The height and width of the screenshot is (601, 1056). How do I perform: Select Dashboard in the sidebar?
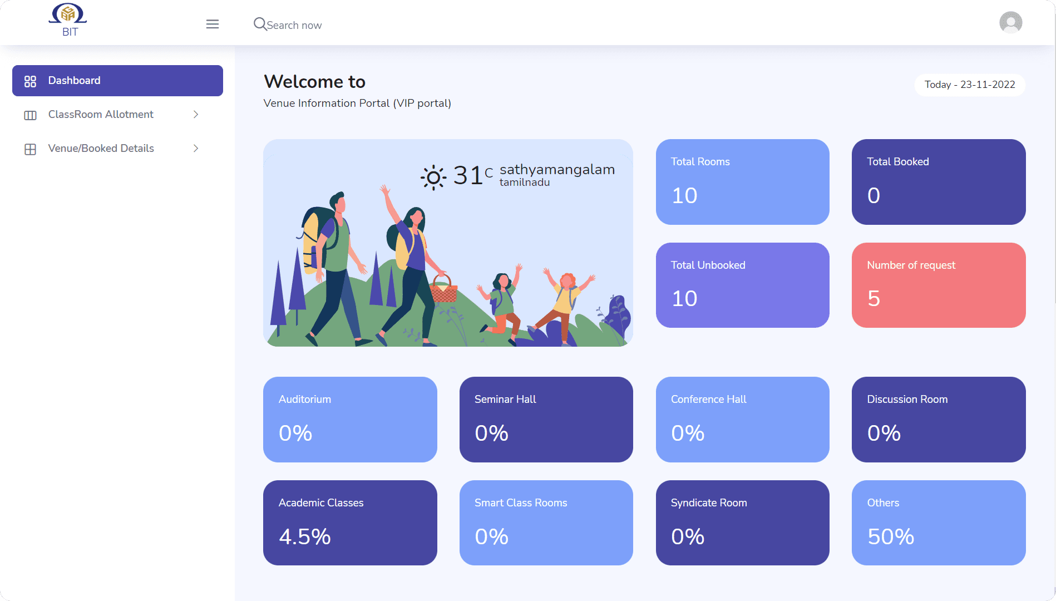(x=117, y=81)
